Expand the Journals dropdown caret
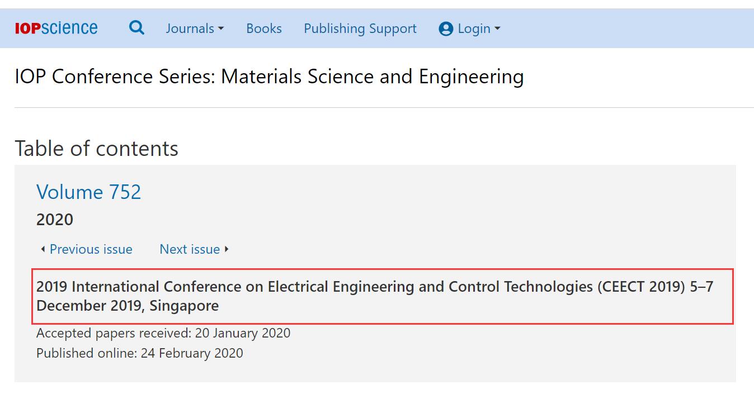The width and height of the screenshot is (754, 399). (221, 28)
